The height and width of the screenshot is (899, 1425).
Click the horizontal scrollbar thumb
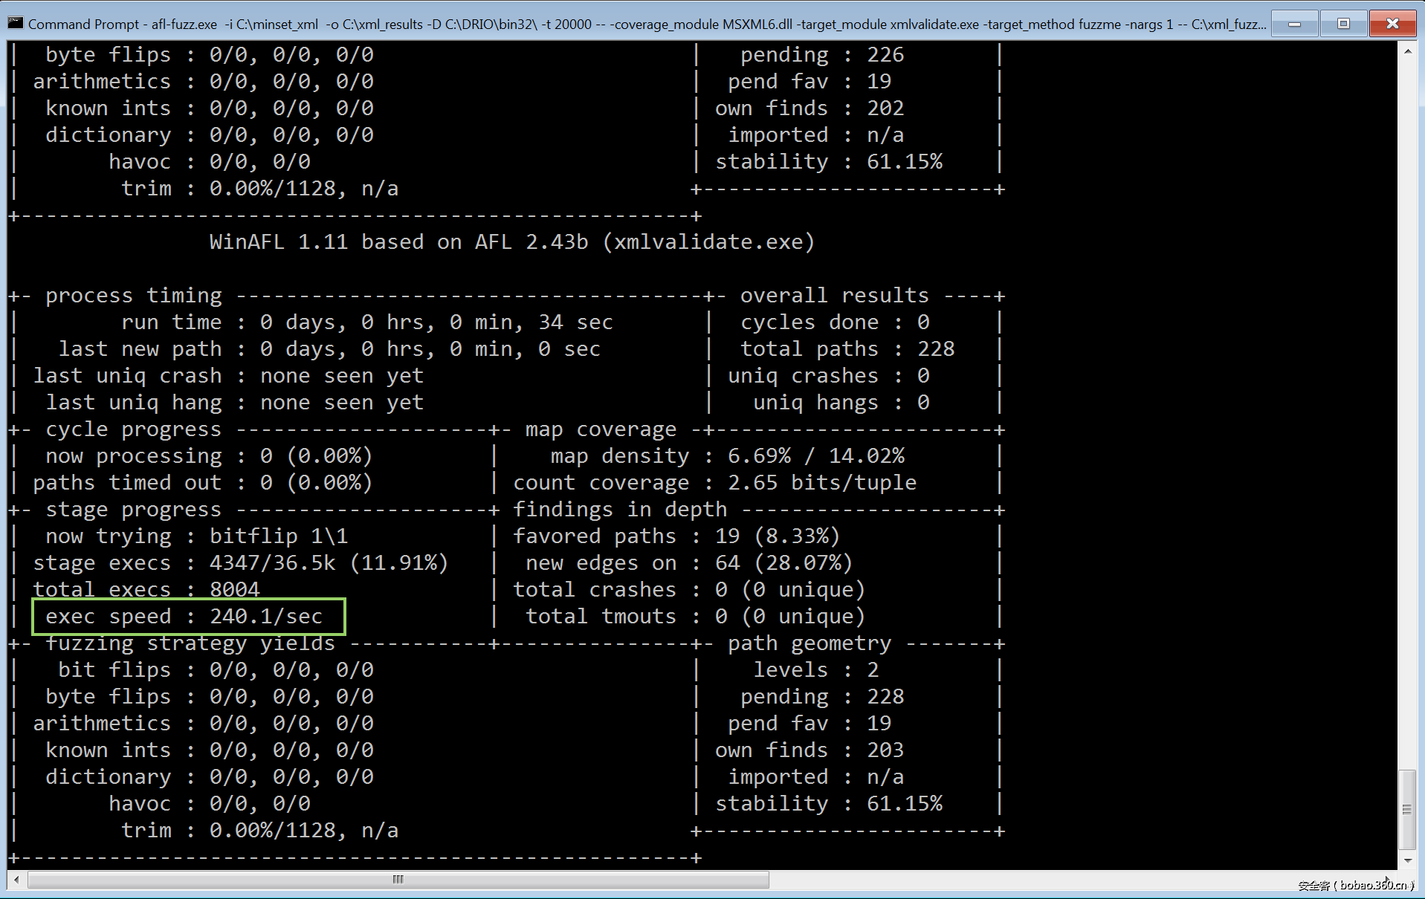pos(398,880)
